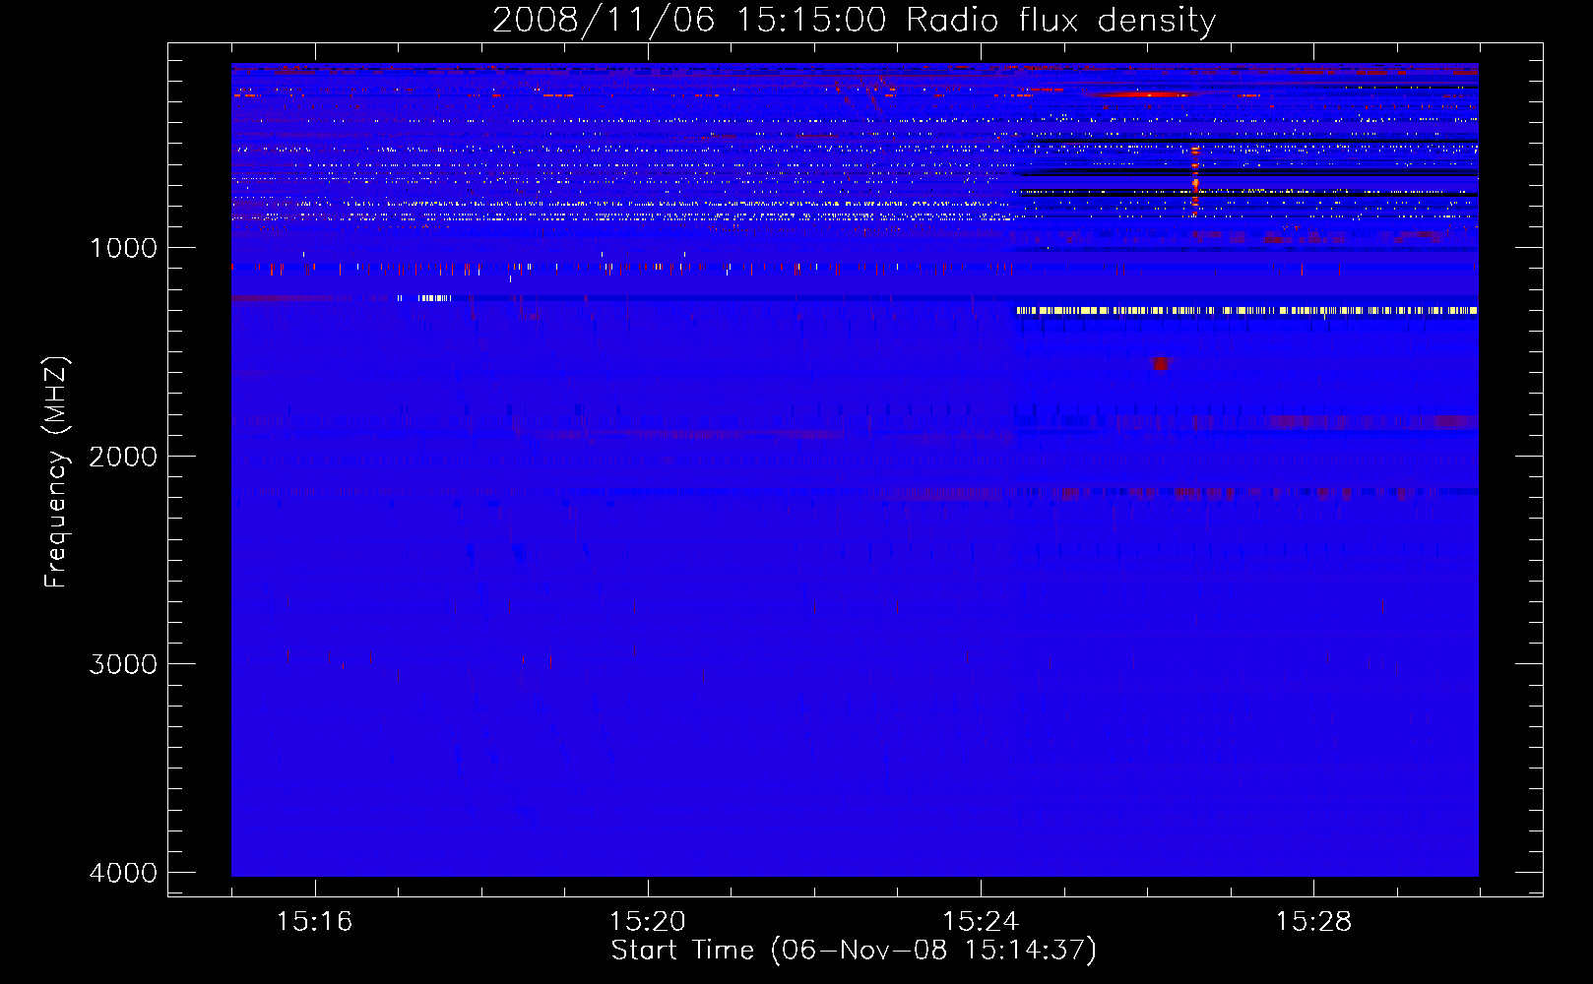Viewport: 1593px width, 984px height.
Task: Click the 15:24 time tick label
Action: (x=981, y=922)
